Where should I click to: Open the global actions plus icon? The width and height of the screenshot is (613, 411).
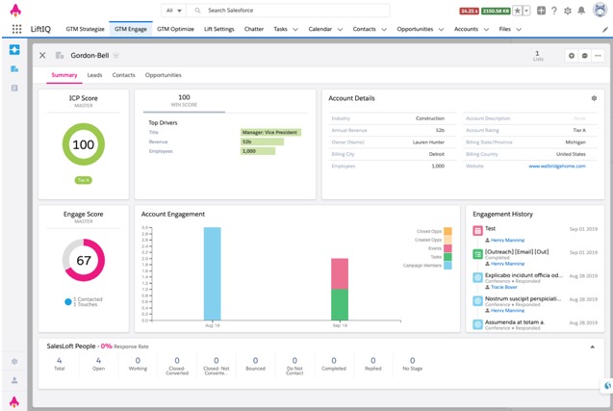541,11
